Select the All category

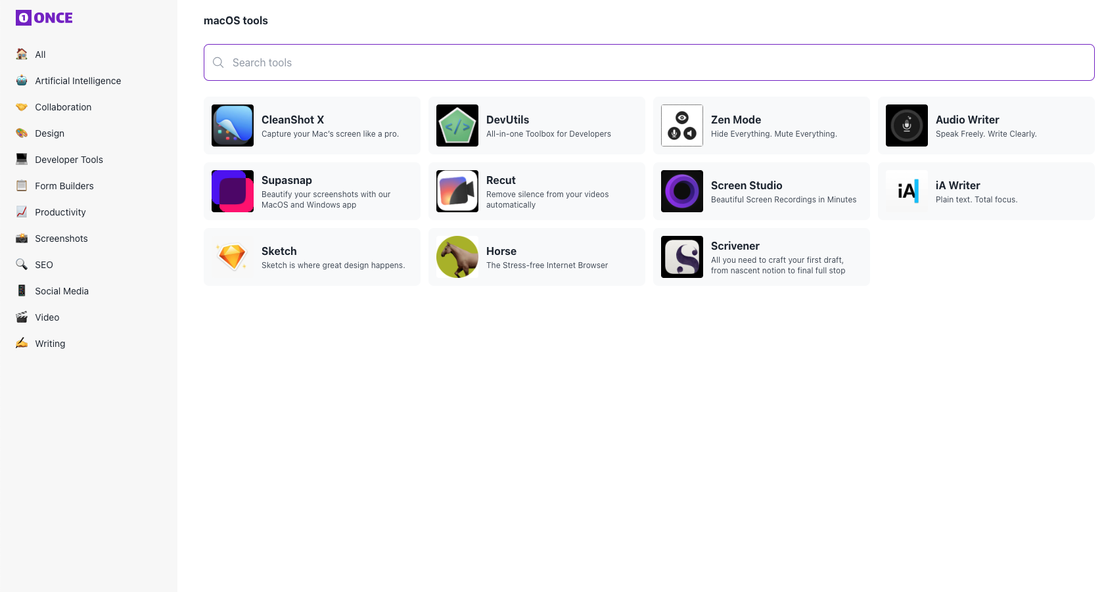coord(40,55)
